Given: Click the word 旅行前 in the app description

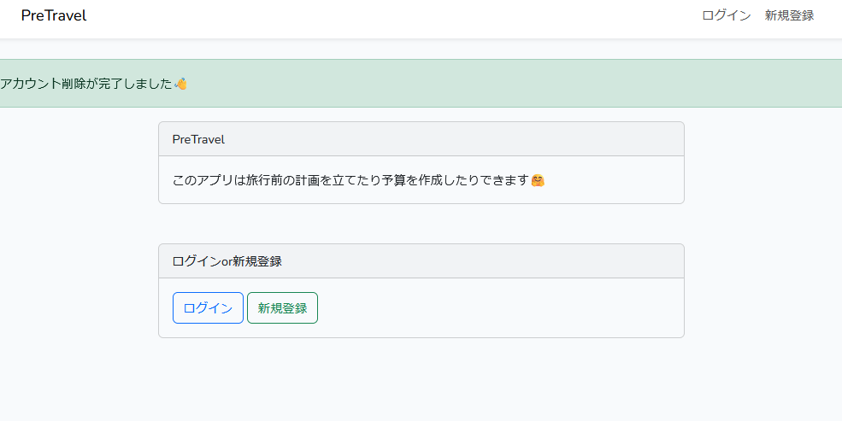Looking at the screenshot, I should point(265,181).
